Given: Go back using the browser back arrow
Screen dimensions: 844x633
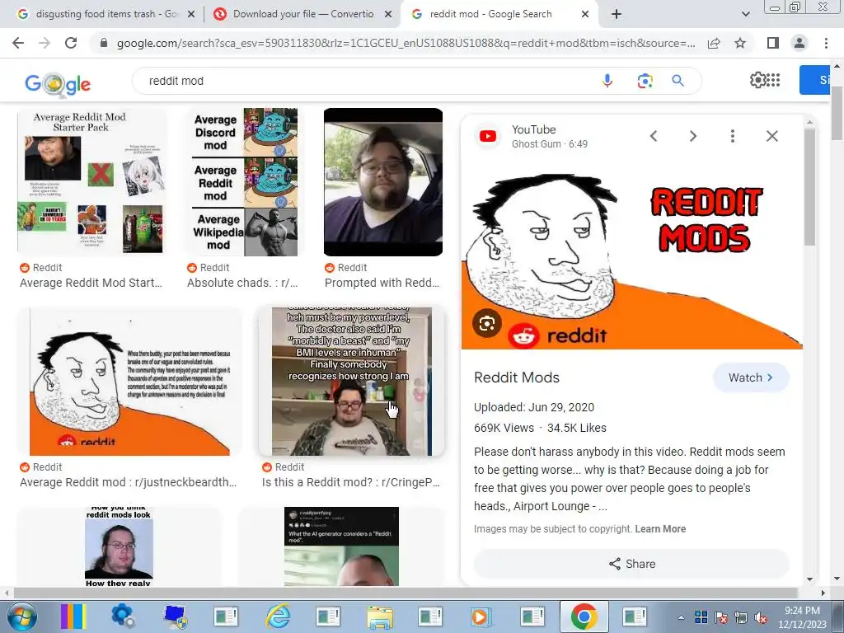Looking at the screenshot, I should 18,43.
